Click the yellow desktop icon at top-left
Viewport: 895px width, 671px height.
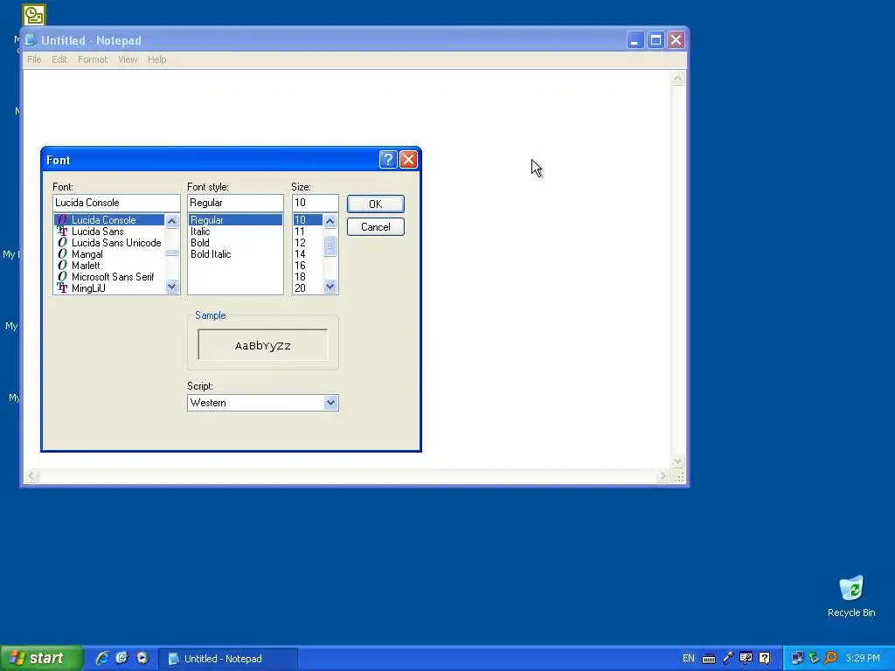34,14
